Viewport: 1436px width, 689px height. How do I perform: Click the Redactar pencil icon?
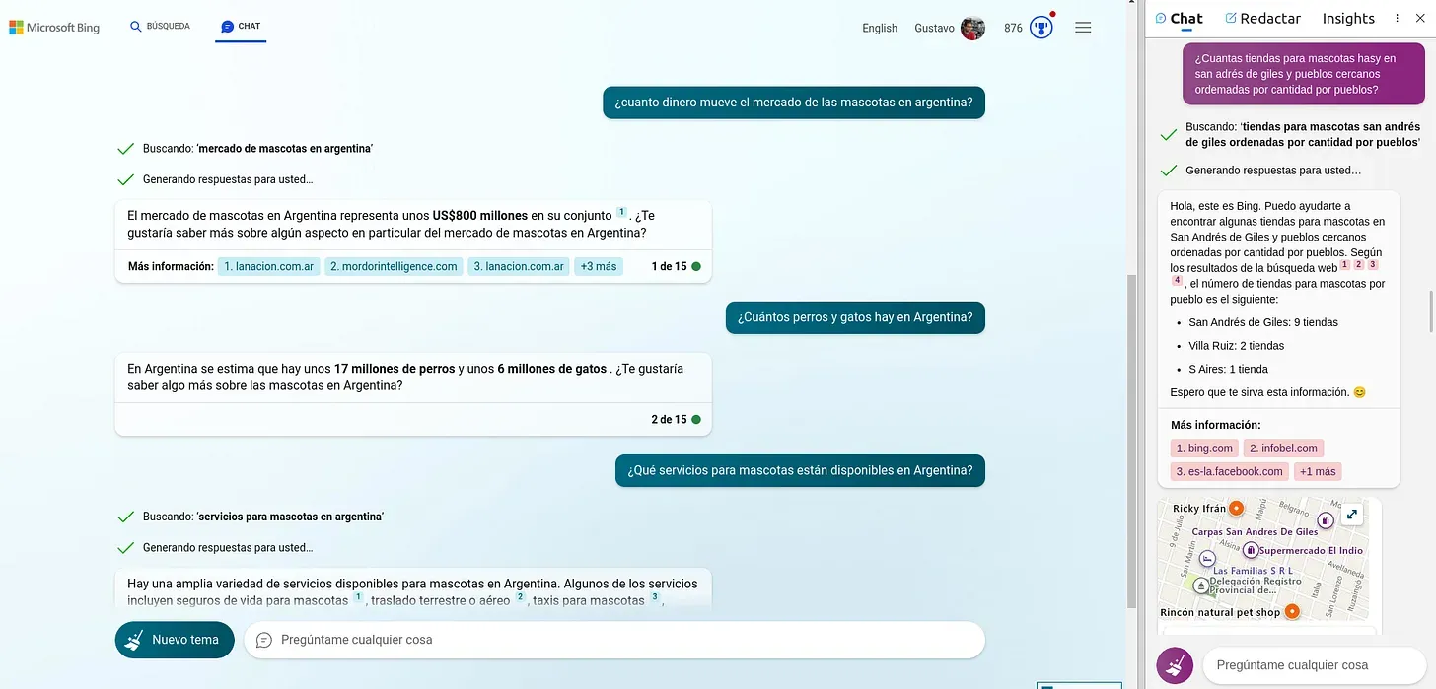pyautogui.click(x=1232, y=18)
